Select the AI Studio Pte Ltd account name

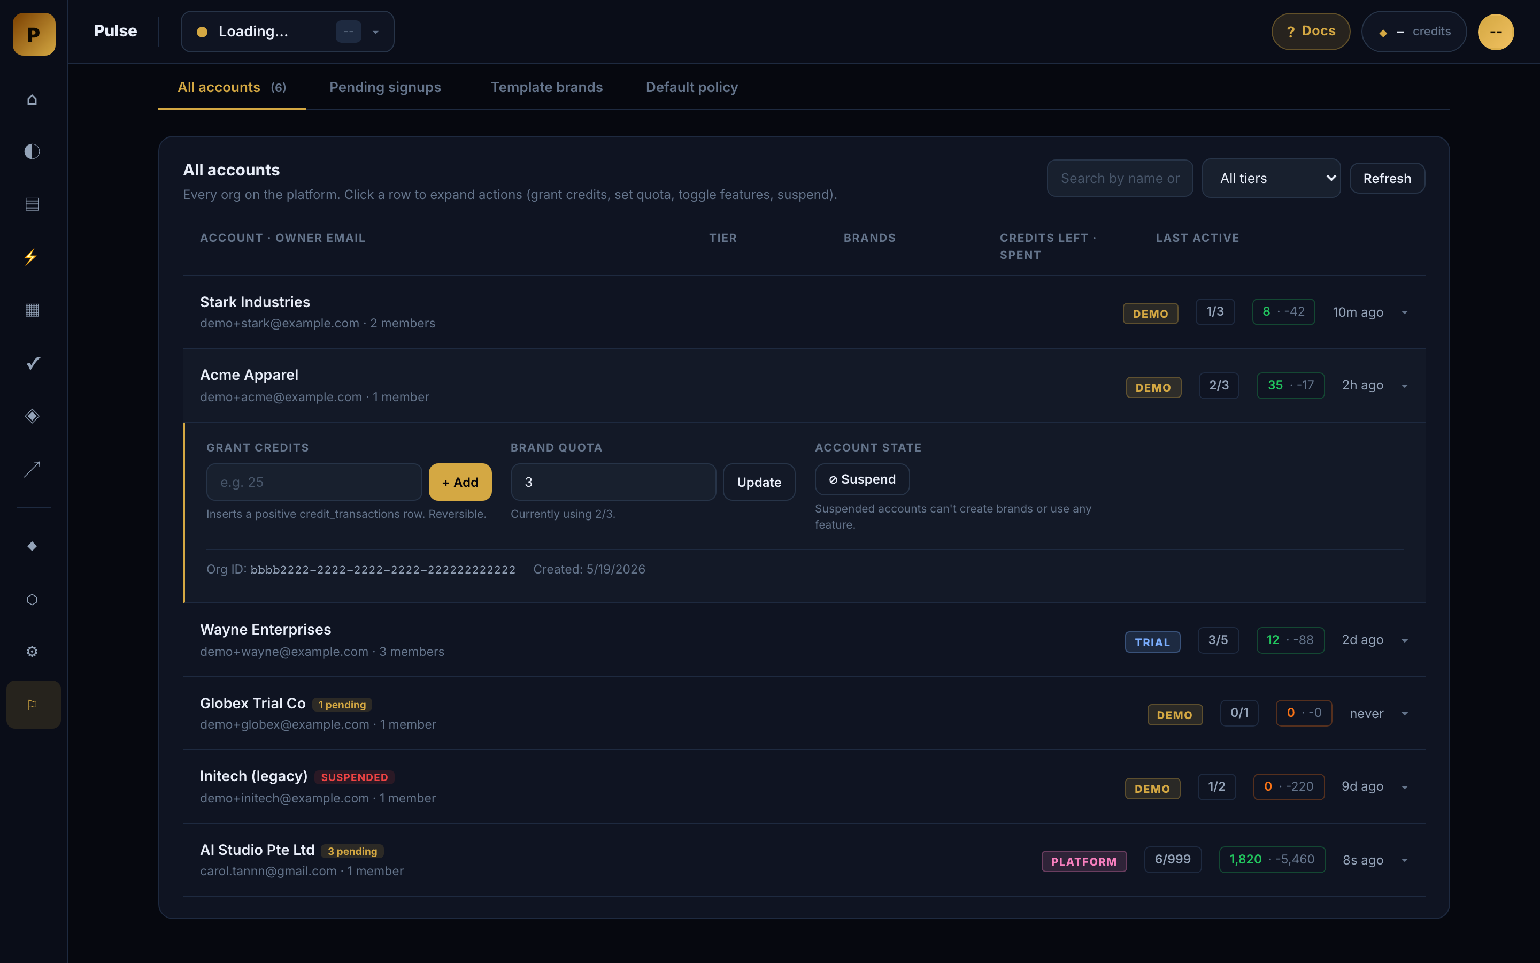[x=257, y=850]
